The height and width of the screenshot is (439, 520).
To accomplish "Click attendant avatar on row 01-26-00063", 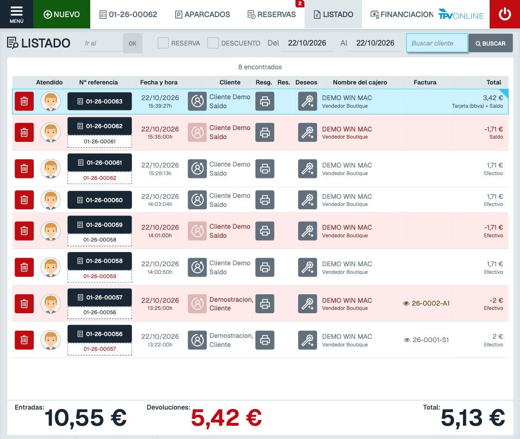I will coord(51,101).
